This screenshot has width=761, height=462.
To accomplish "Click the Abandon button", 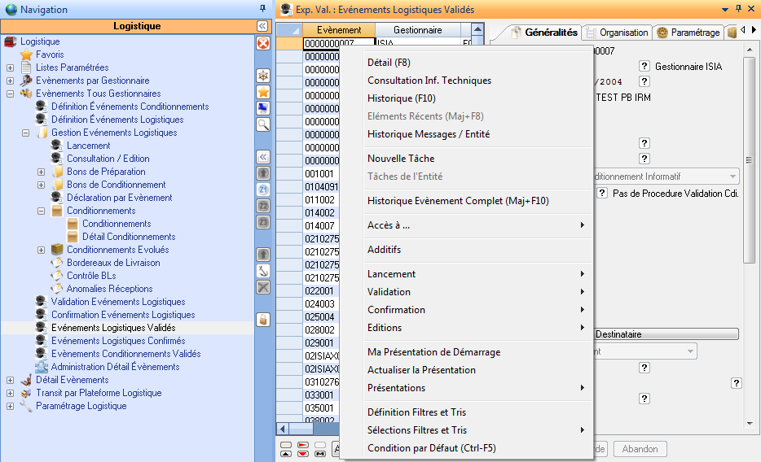I will [640, 449].
